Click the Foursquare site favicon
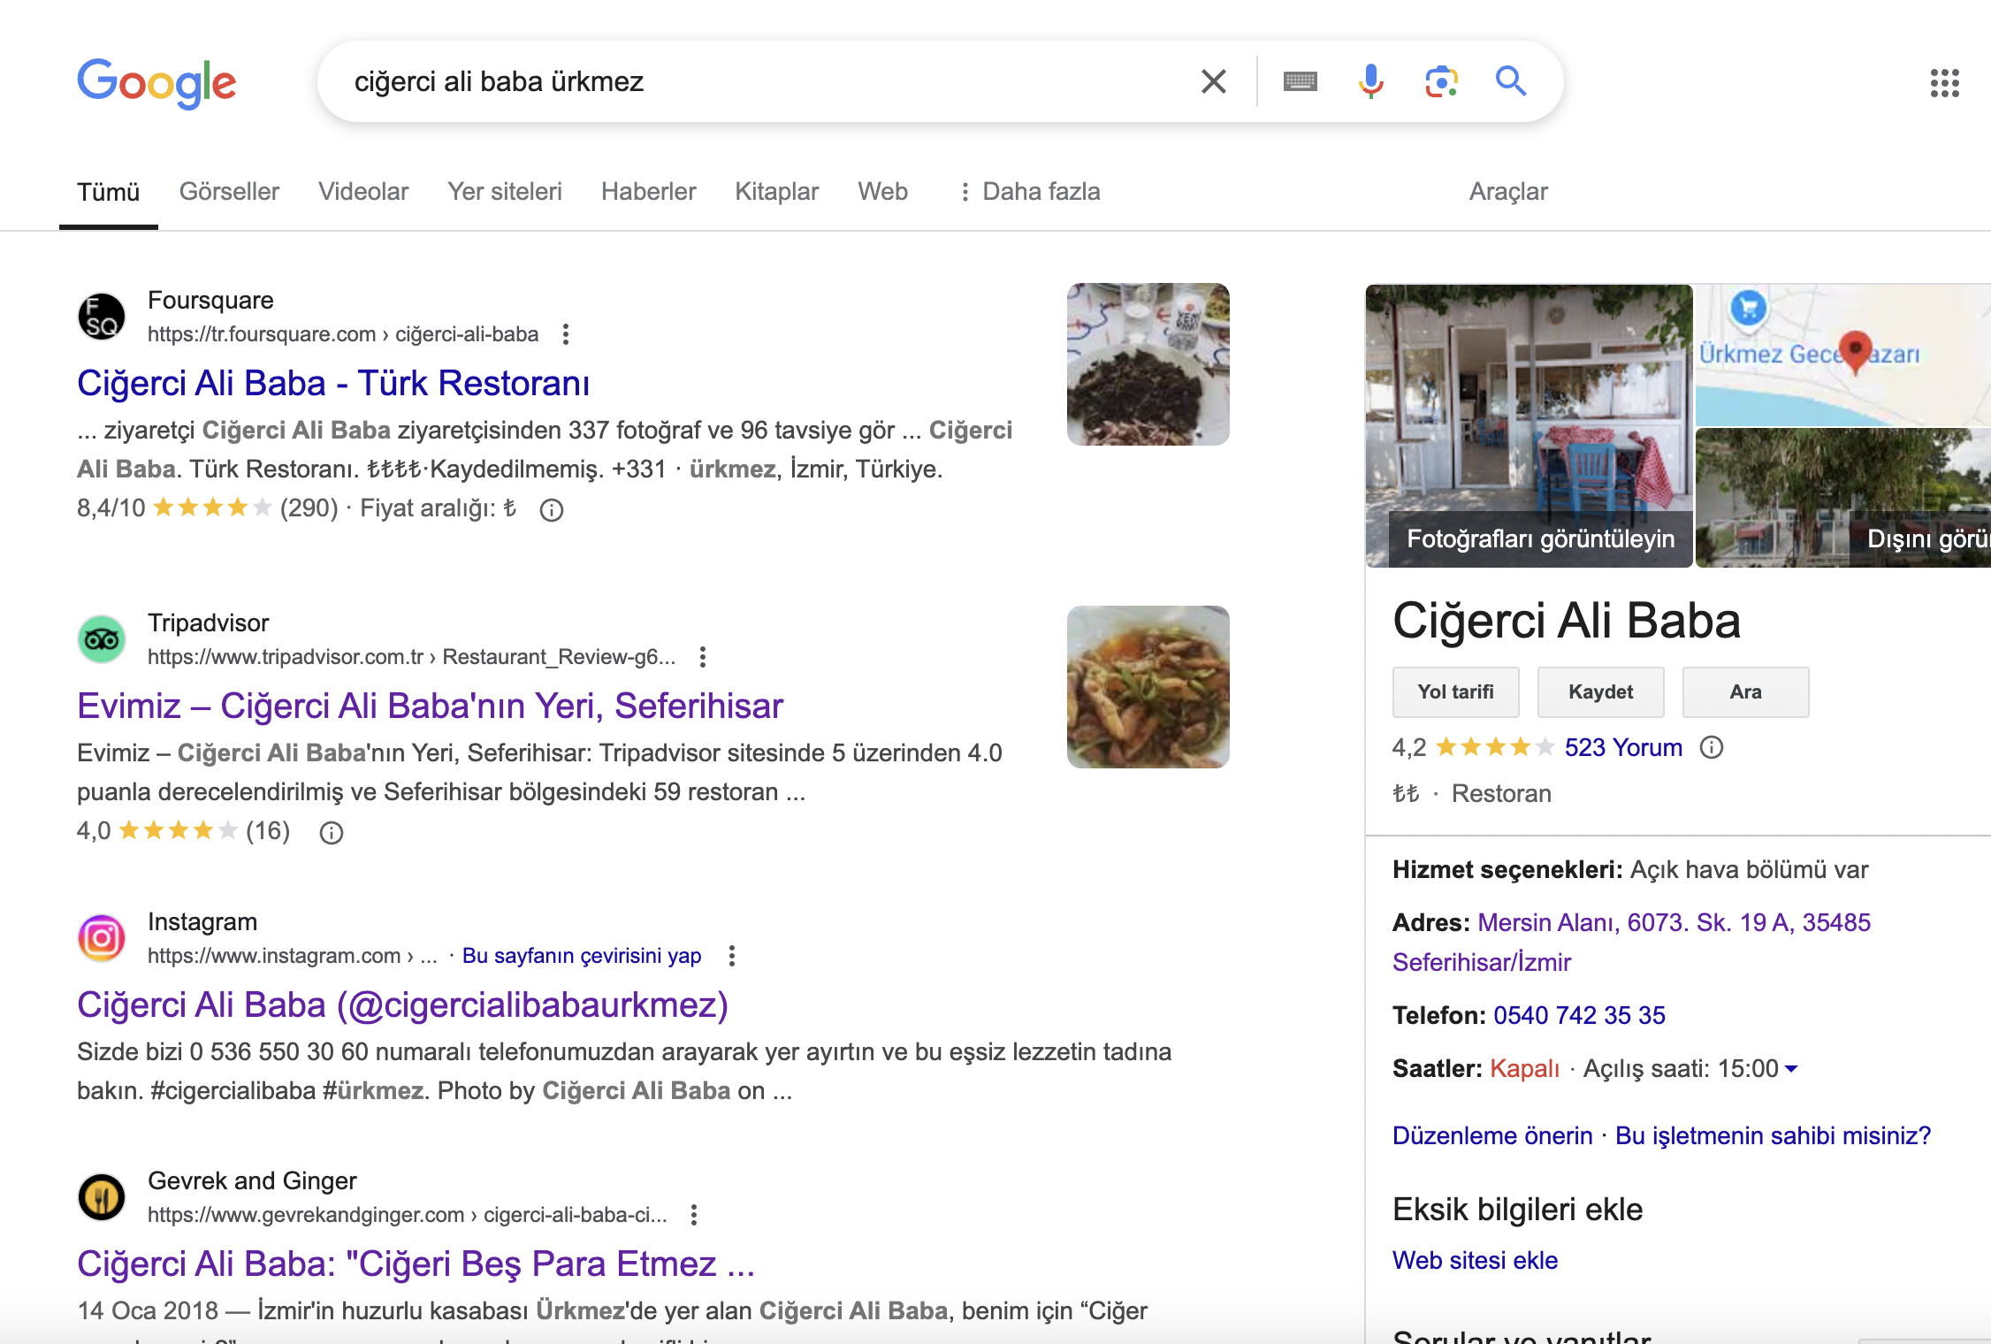This screenshot has width=1991, height=1344. tap(102, 317)
